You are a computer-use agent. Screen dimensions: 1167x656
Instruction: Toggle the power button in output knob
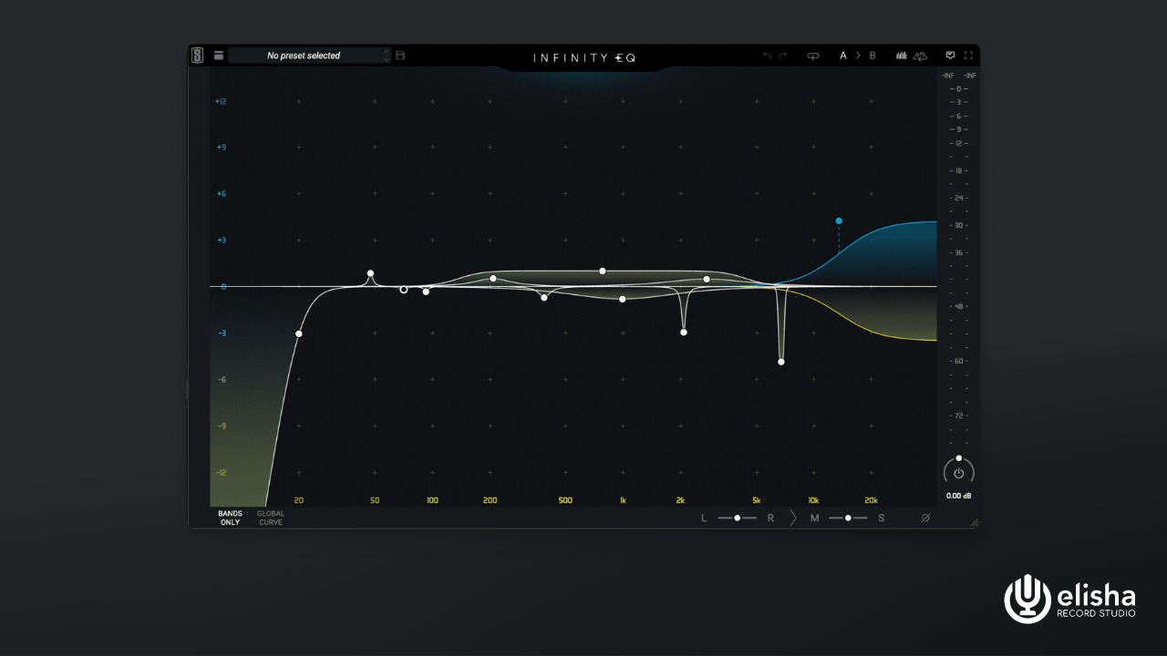point(958,473)
